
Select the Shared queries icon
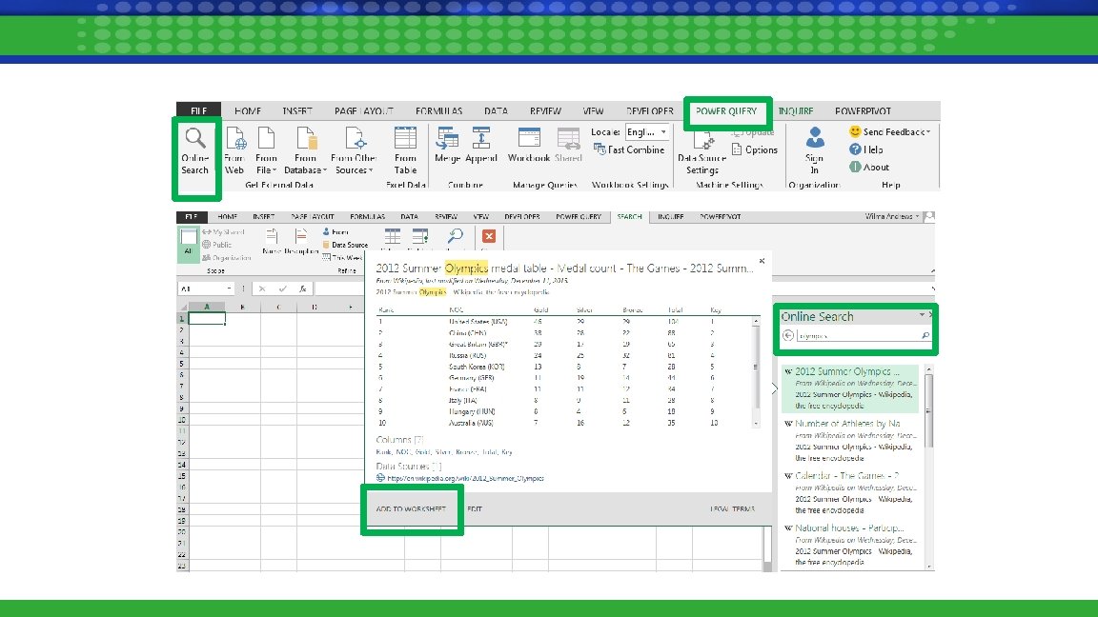[x=568, y=146]
